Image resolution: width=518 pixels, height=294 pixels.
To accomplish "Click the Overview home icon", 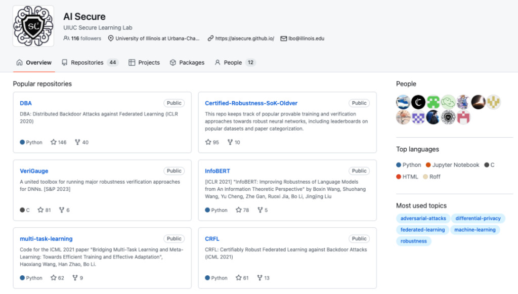I will click(20, 62).
